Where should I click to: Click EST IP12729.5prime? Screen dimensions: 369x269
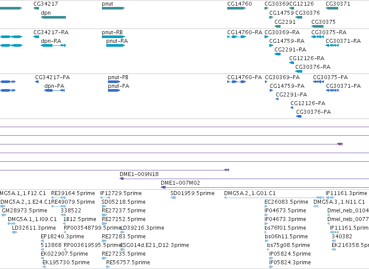121,193
